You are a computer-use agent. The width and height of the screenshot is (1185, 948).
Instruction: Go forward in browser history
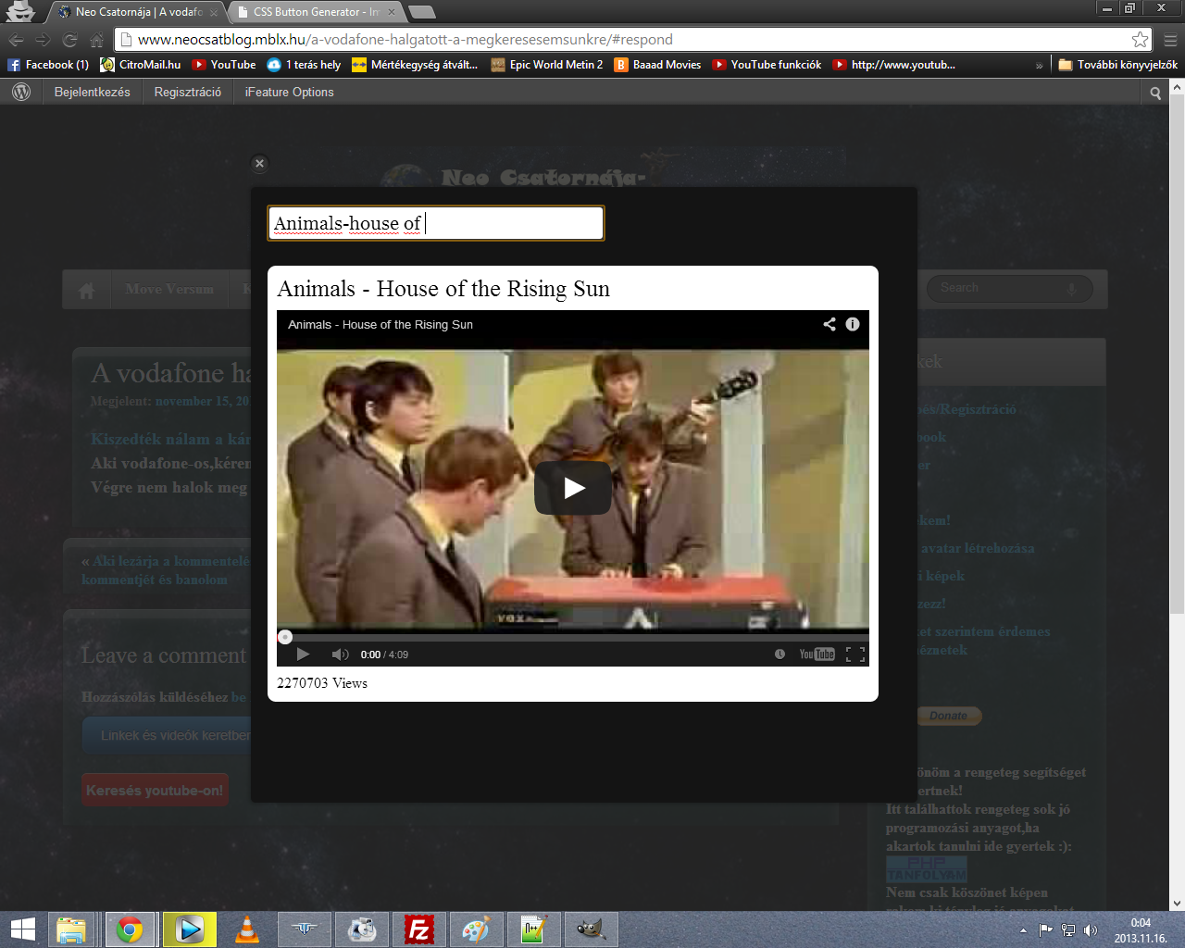(x=43, y=40)
